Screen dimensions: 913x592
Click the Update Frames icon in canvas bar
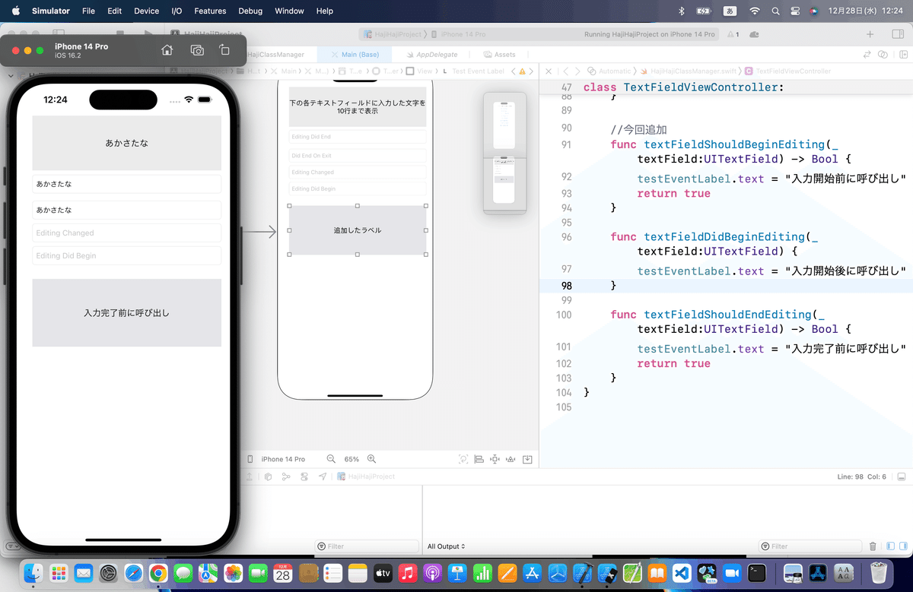click(463, 459)
